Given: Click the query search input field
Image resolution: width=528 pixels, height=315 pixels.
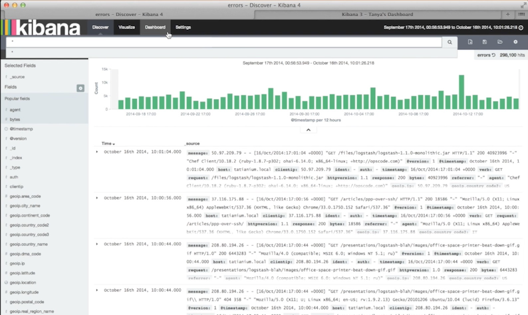Looking at the screenshot, I should 224,42.
